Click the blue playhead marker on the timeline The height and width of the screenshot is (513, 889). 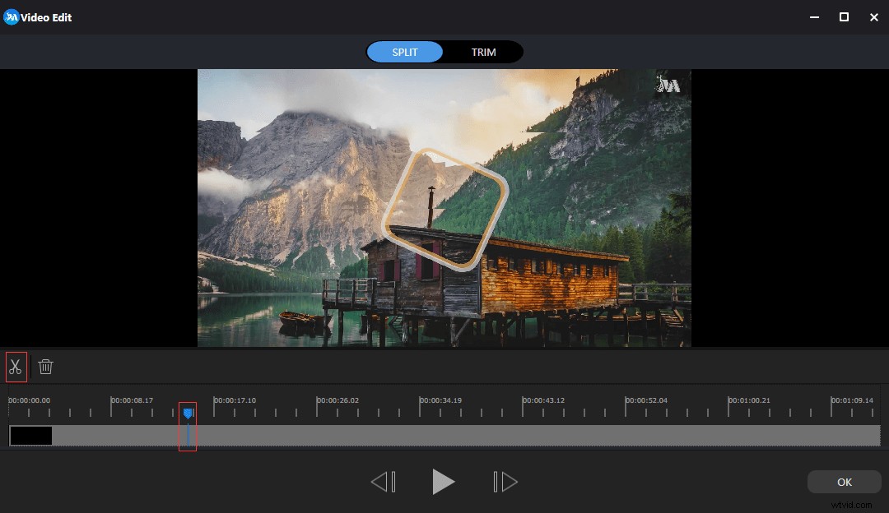(x=188, y=413)
